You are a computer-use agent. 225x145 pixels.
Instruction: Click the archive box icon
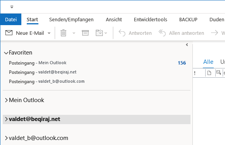85,33
